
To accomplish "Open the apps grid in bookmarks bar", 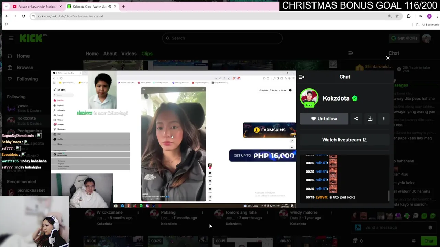I will click(x=6, y=25).
